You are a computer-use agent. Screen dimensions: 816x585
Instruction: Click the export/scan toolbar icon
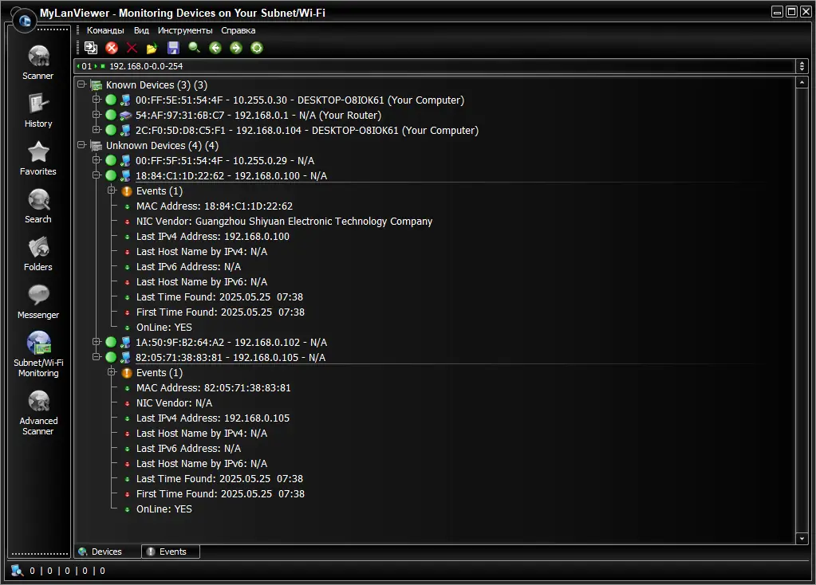coord(91,48)
